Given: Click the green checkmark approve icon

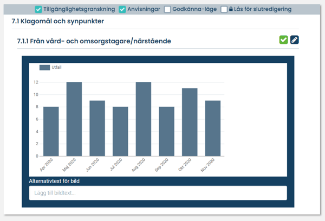Looking at the screenshot, I should click(283, 40).
